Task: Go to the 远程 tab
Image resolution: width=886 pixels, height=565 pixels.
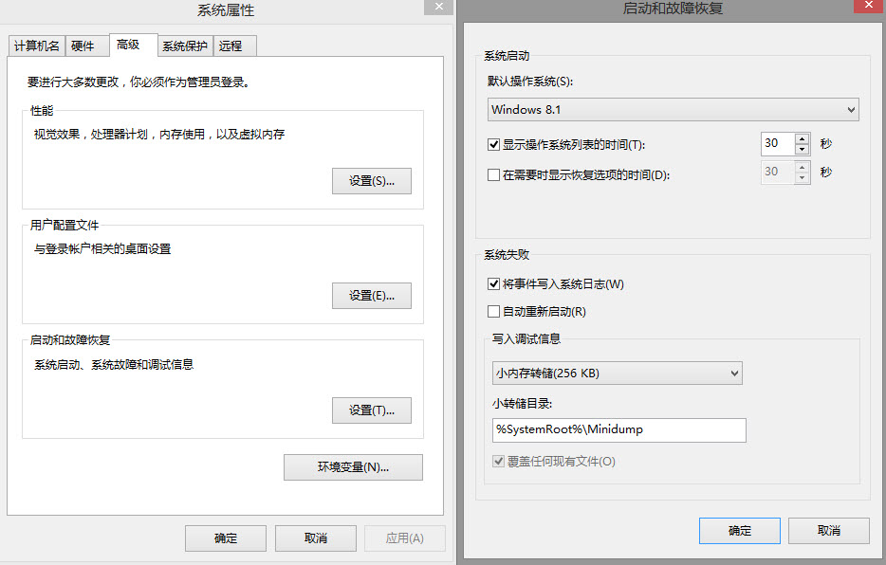Action: pos(230,46)
